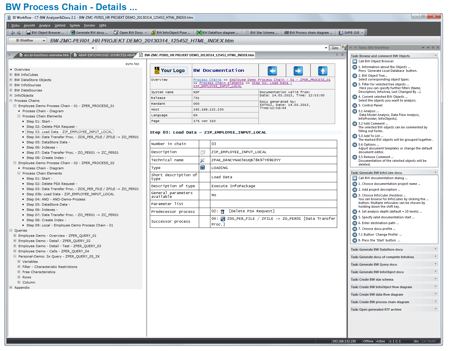Click the blue forward navigation arrow

point(298,70)
